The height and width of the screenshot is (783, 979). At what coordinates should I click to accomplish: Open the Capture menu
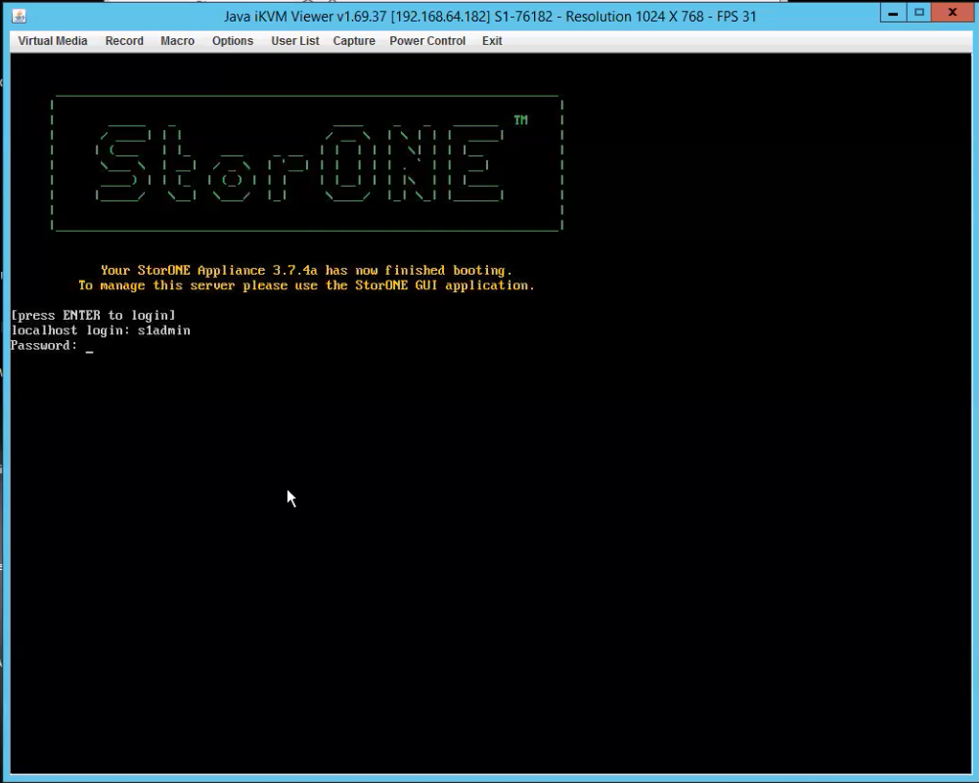(353, 41)
